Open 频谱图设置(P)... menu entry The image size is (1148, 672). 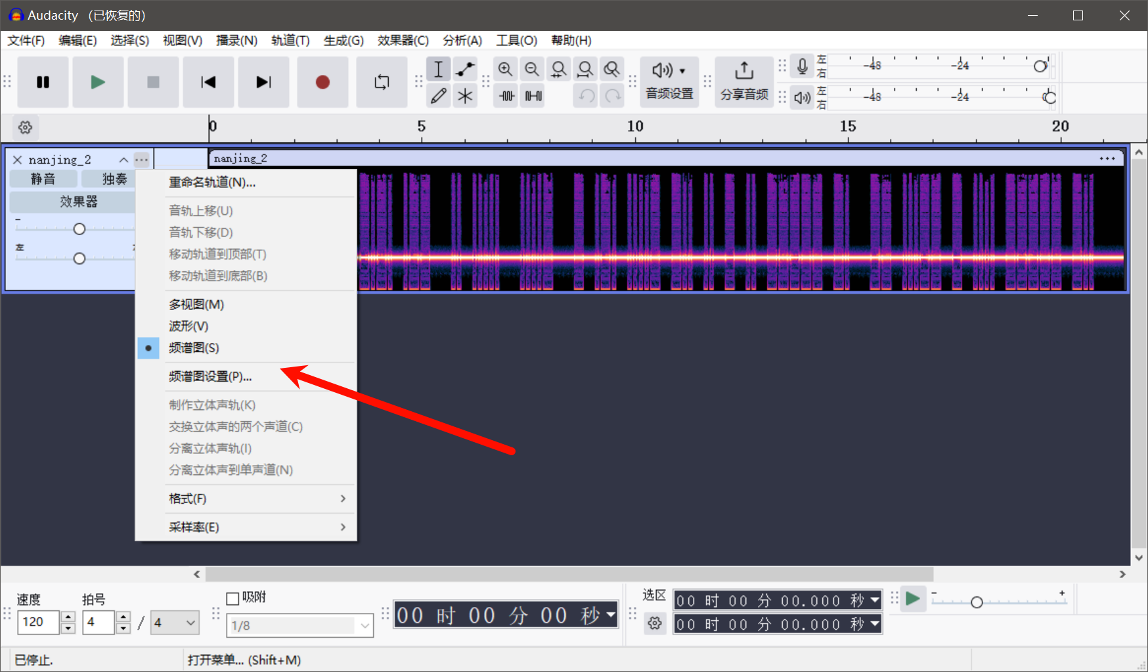tap(210, 376)
